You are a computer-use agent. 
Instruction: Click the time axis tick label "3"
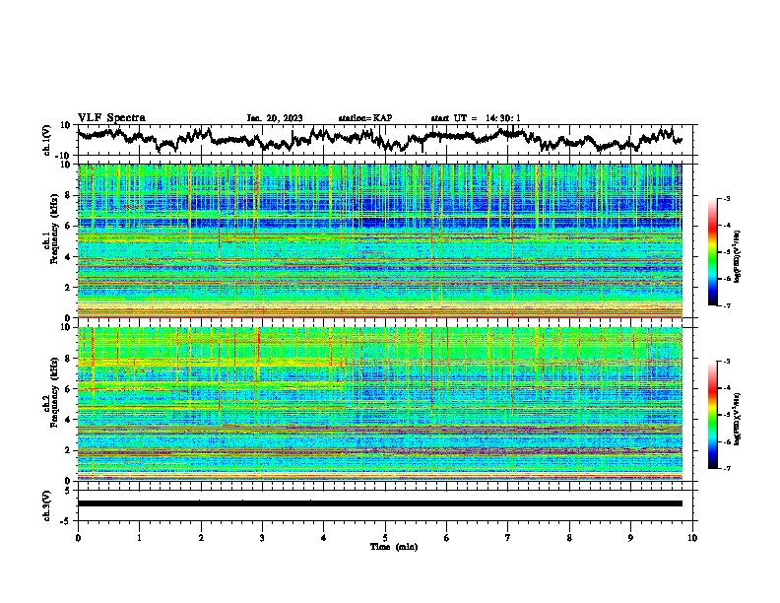(x=262, y=538)
